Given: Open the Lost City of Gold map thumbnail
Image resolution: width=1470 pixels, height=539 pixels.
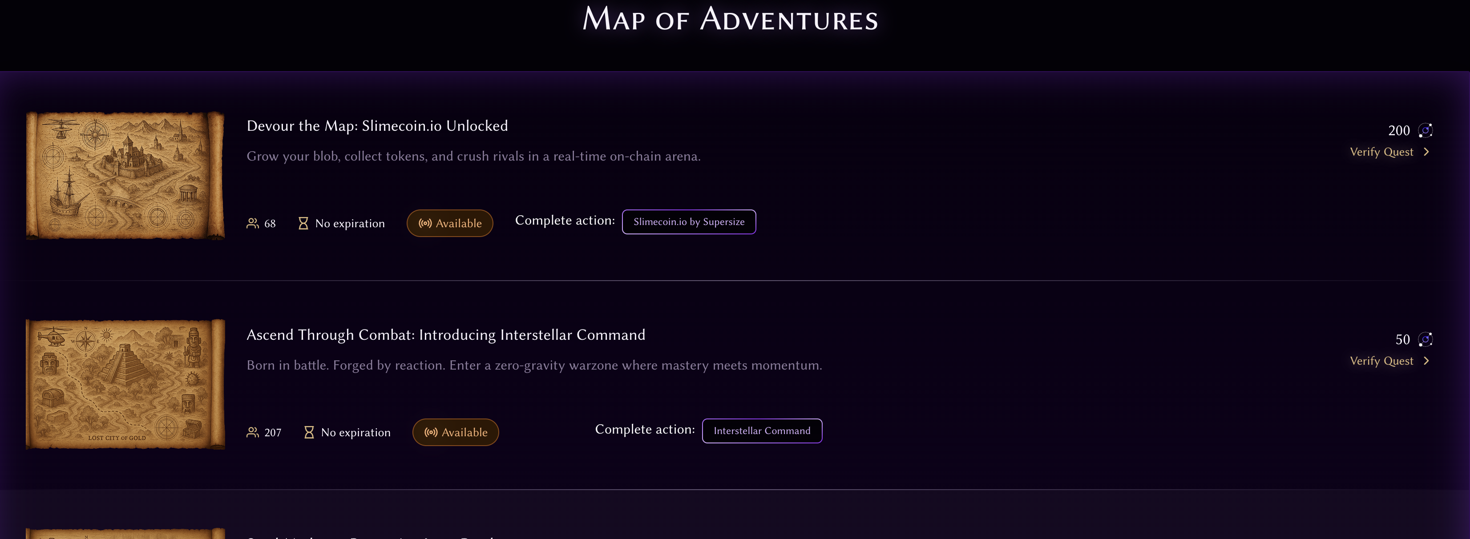Looking at the screenshot, I should pyautogui.click(x=125, y=384).
